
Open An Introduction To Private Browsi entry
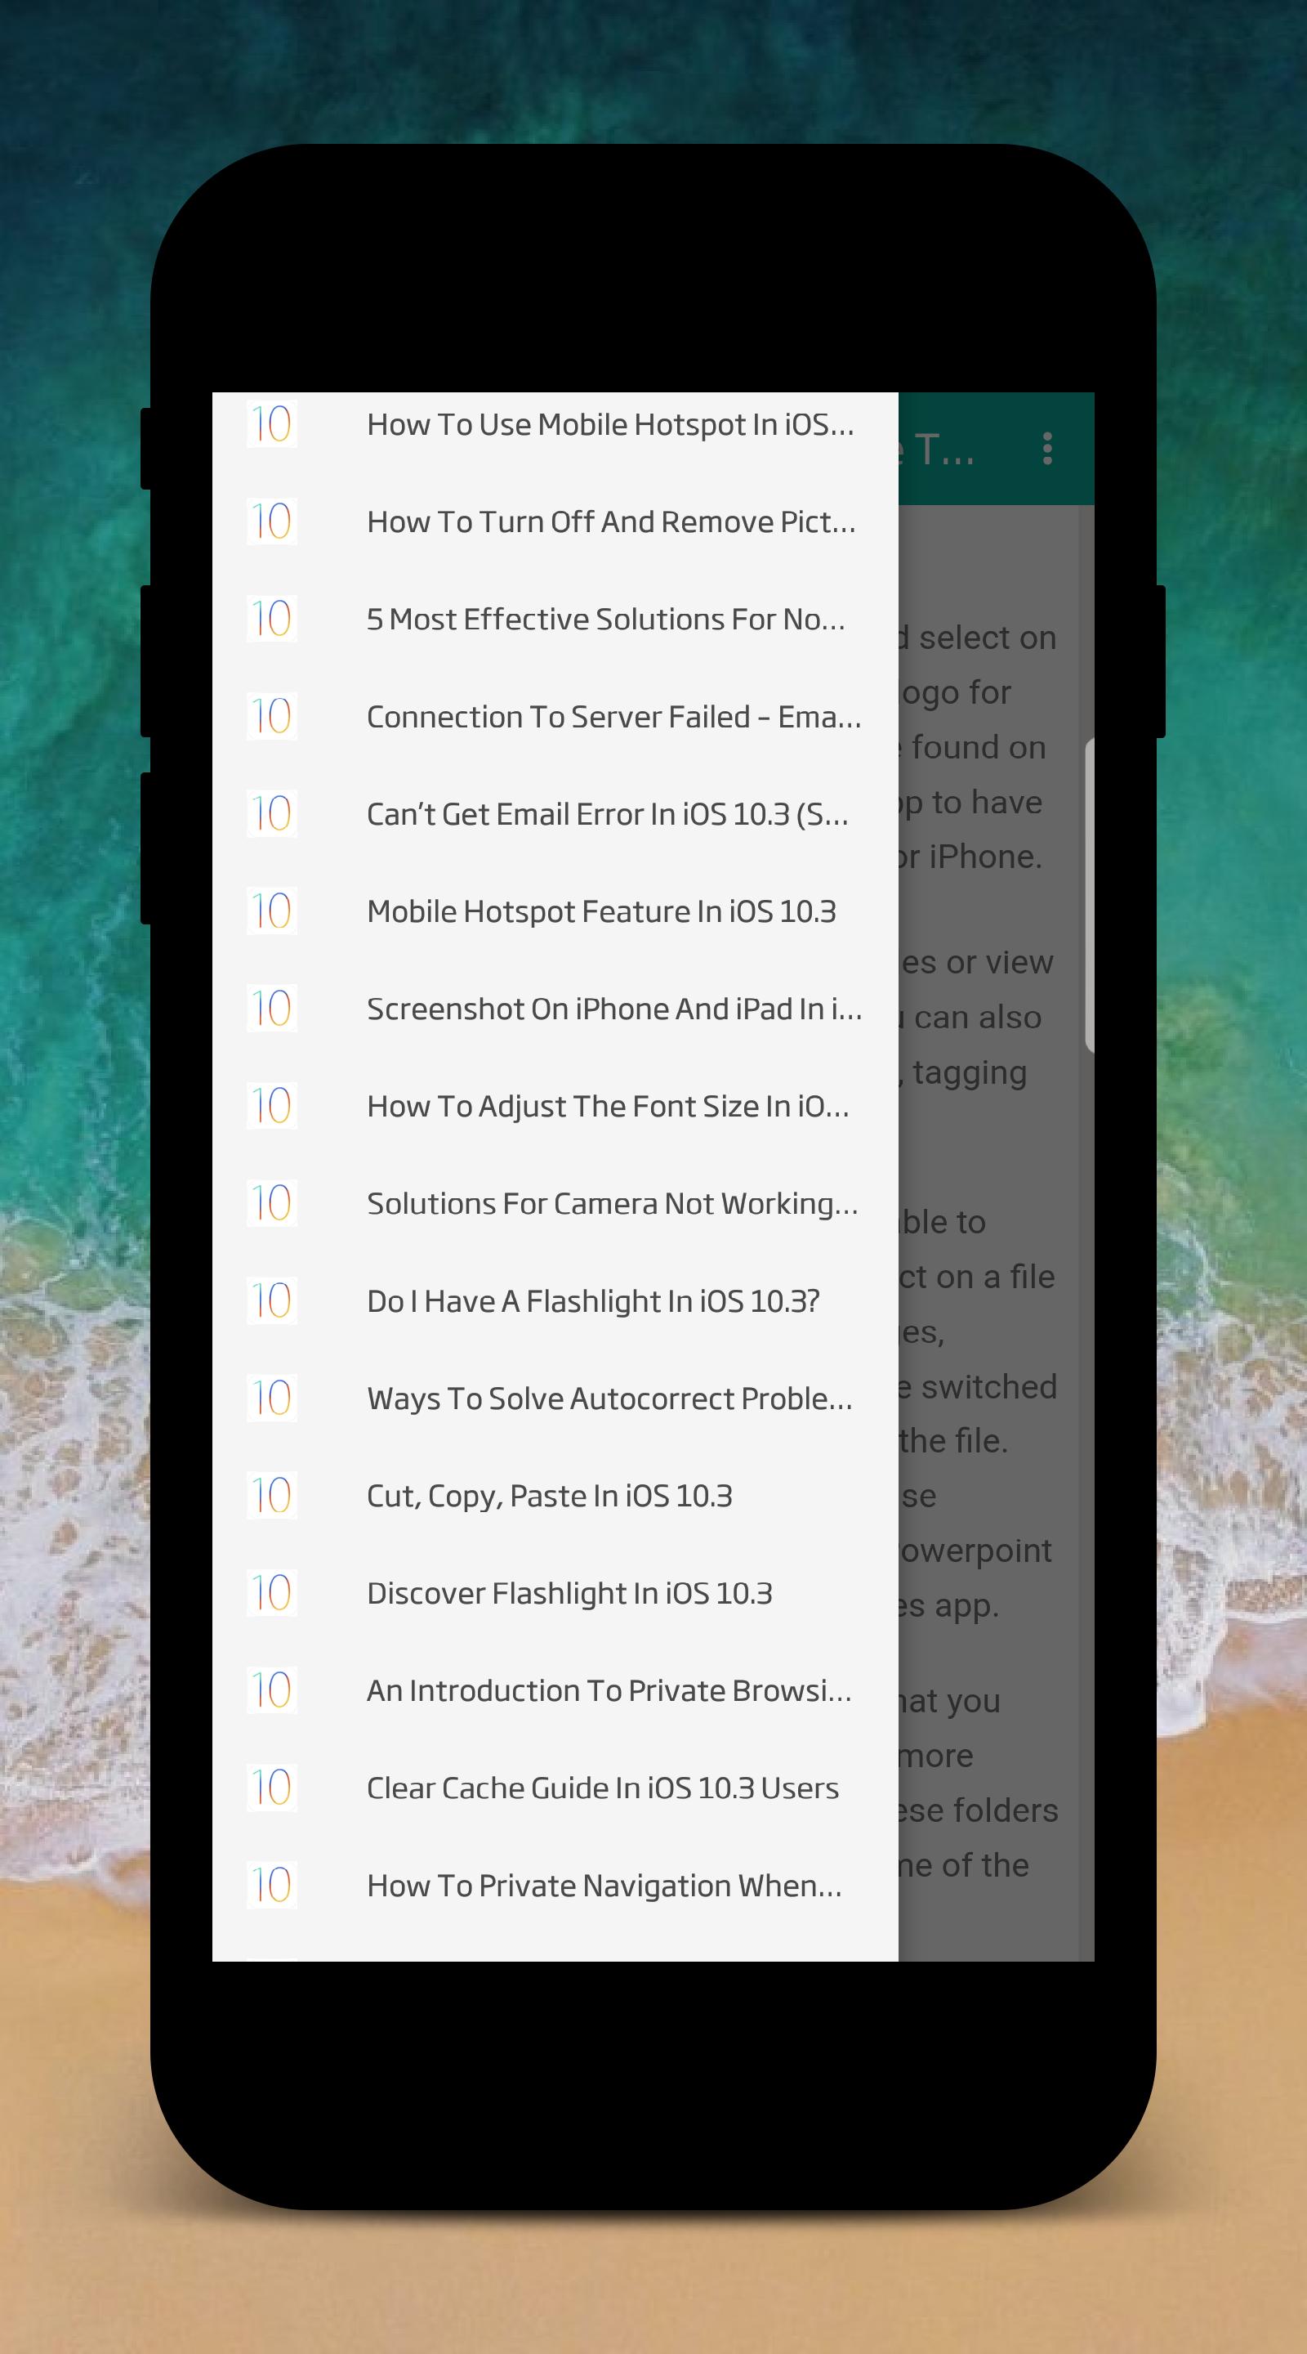point(555,1690)
